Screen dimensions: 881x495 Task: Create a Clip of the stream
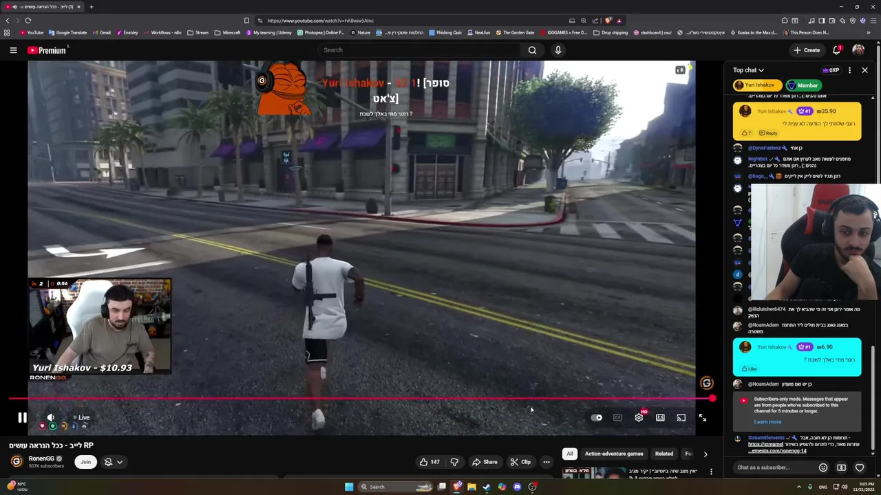click(x=520, y=462)
